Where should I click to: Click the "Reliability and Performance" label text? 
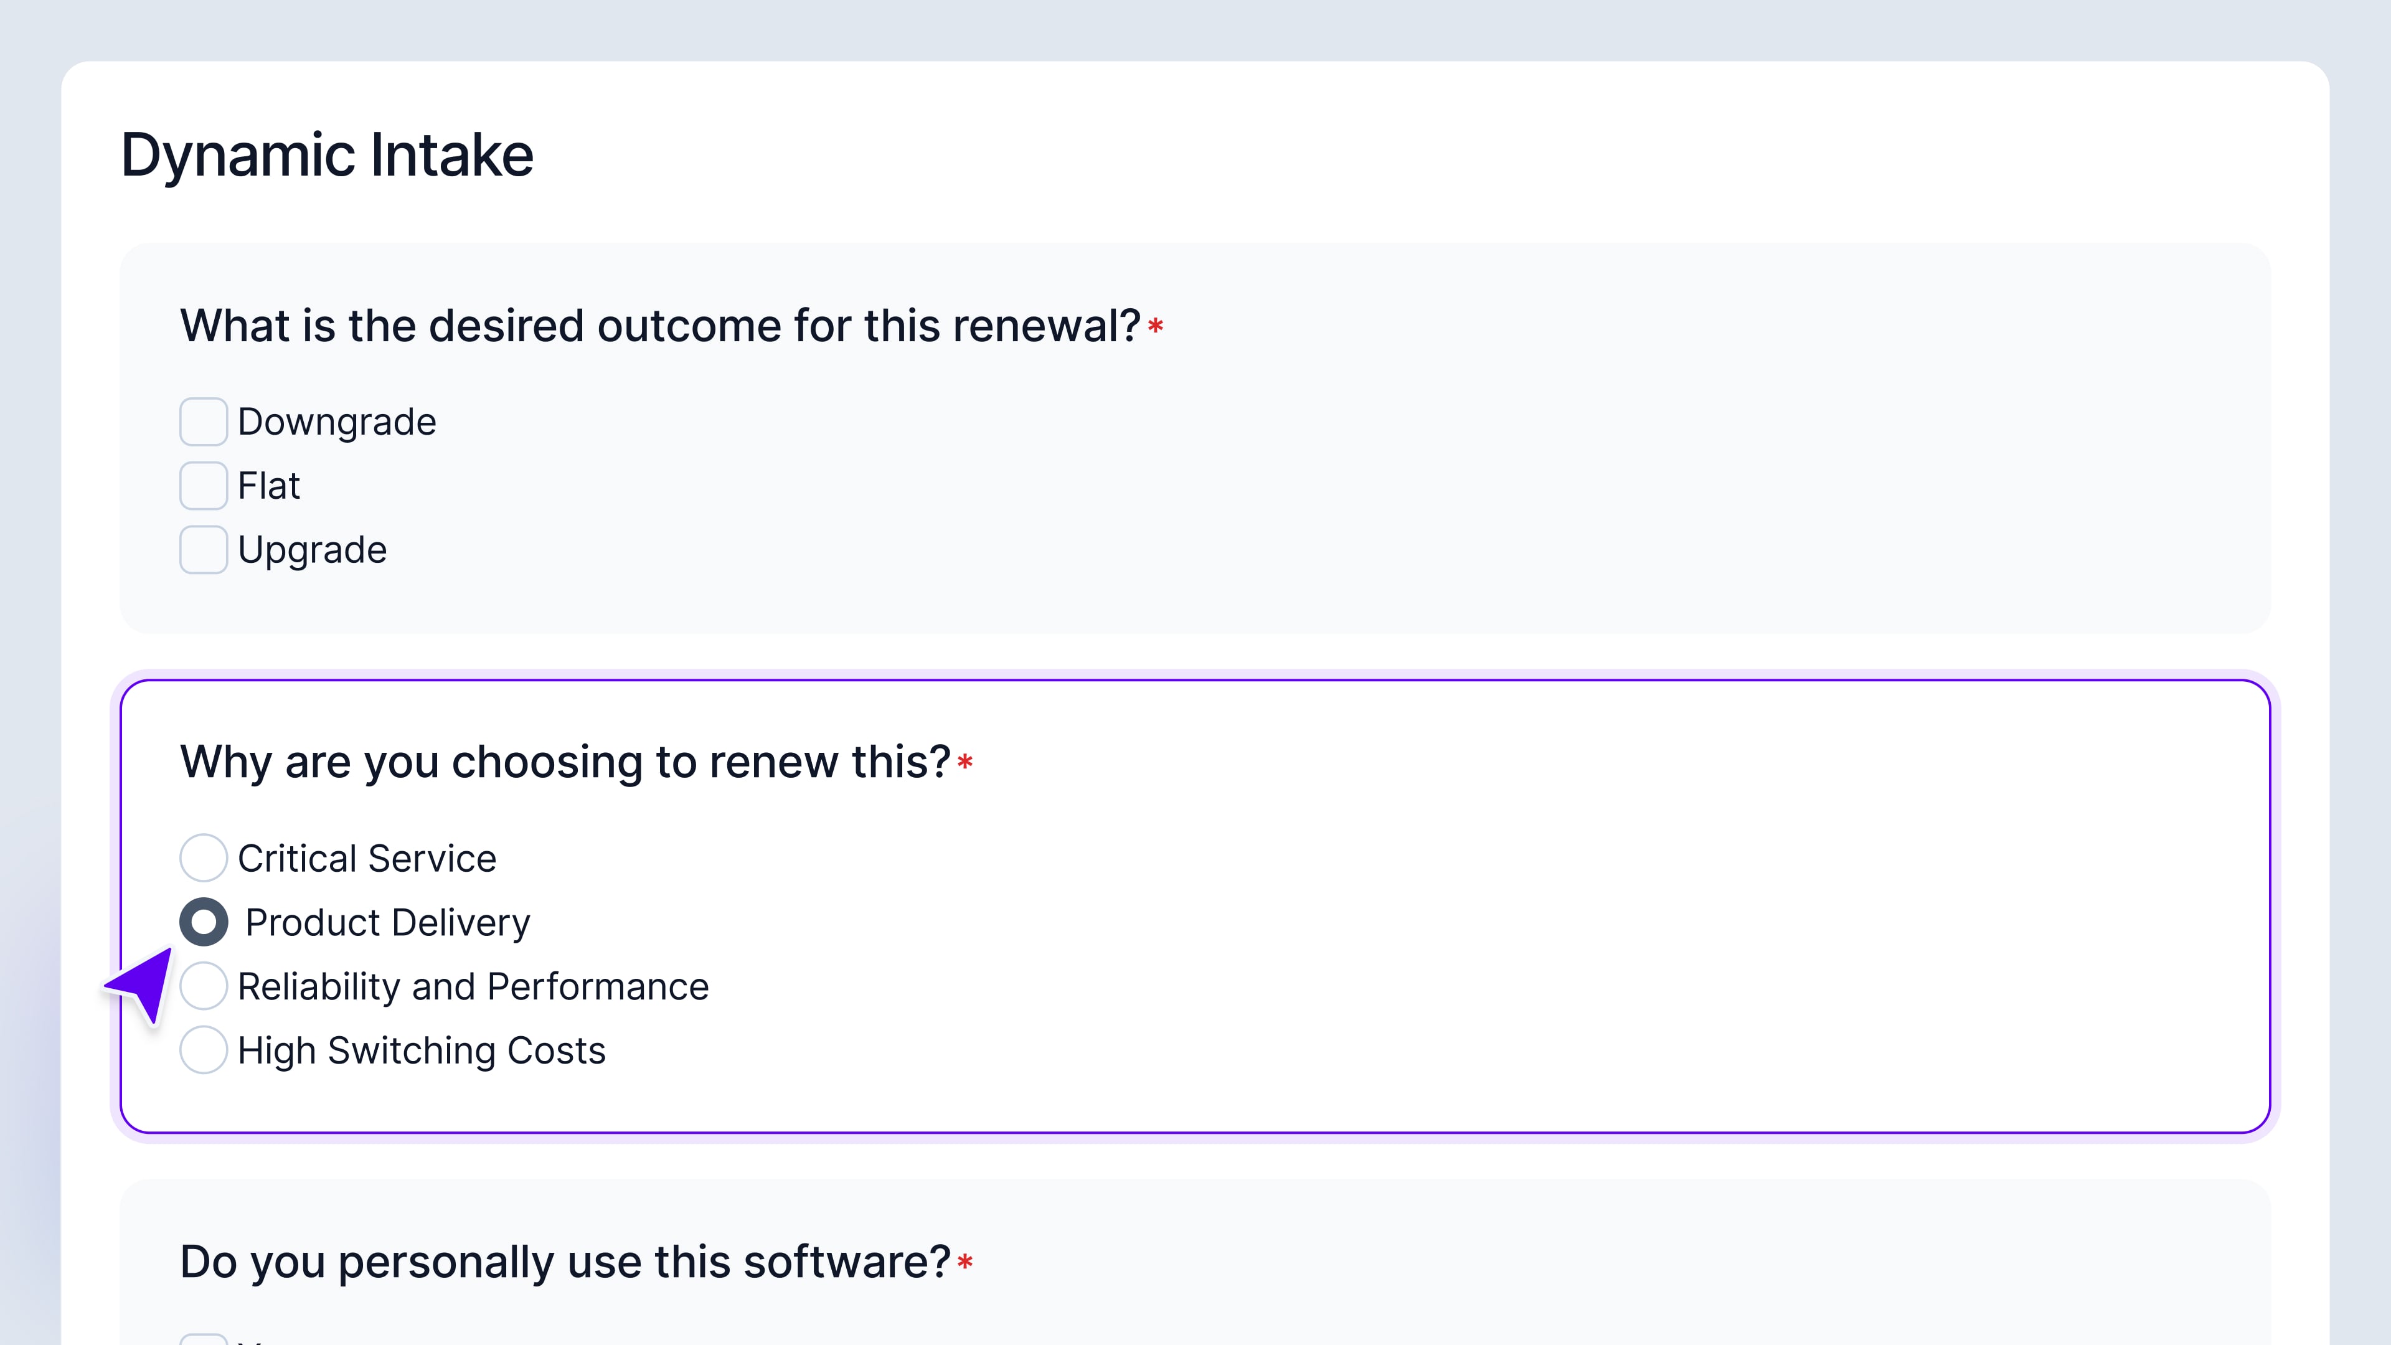[473, 987]
